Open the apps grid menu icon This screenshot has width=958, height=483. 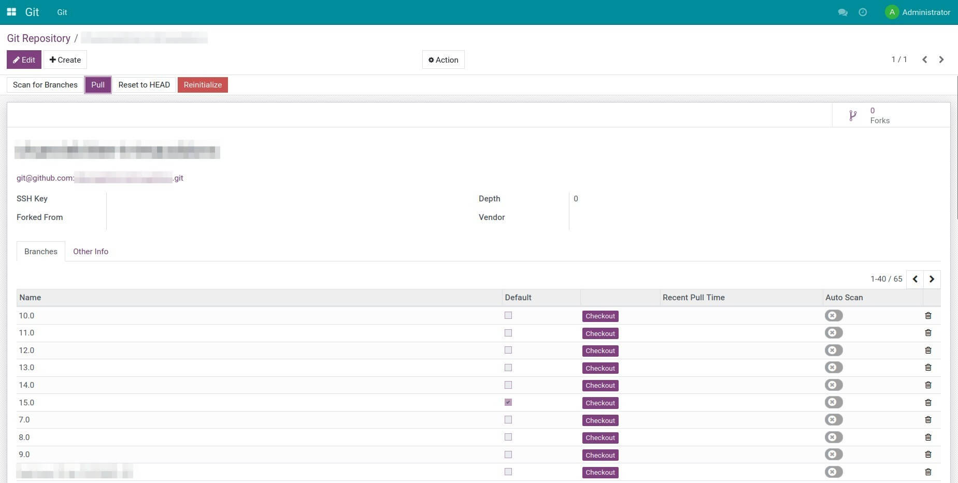point(11,12)
